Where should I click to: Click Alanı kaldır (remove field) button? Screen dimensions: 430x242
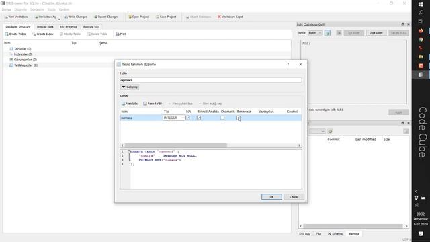(x=153, y=104)
